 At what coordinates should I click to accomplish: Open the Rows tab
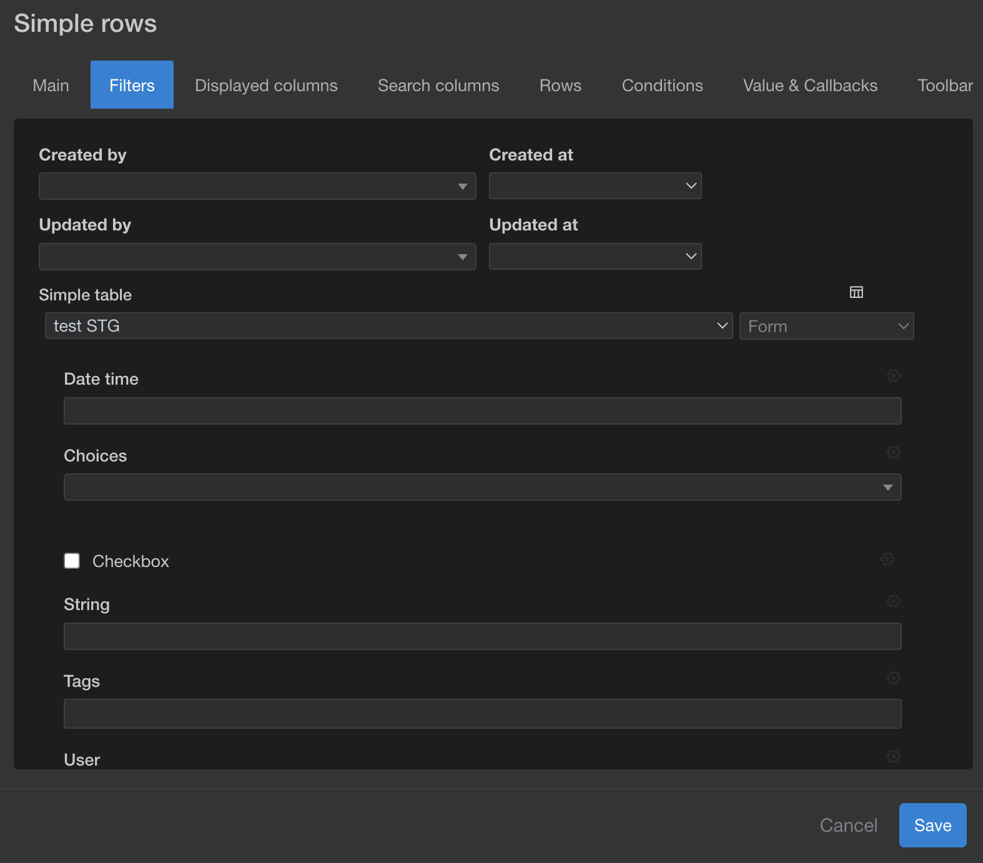(560, 85)
